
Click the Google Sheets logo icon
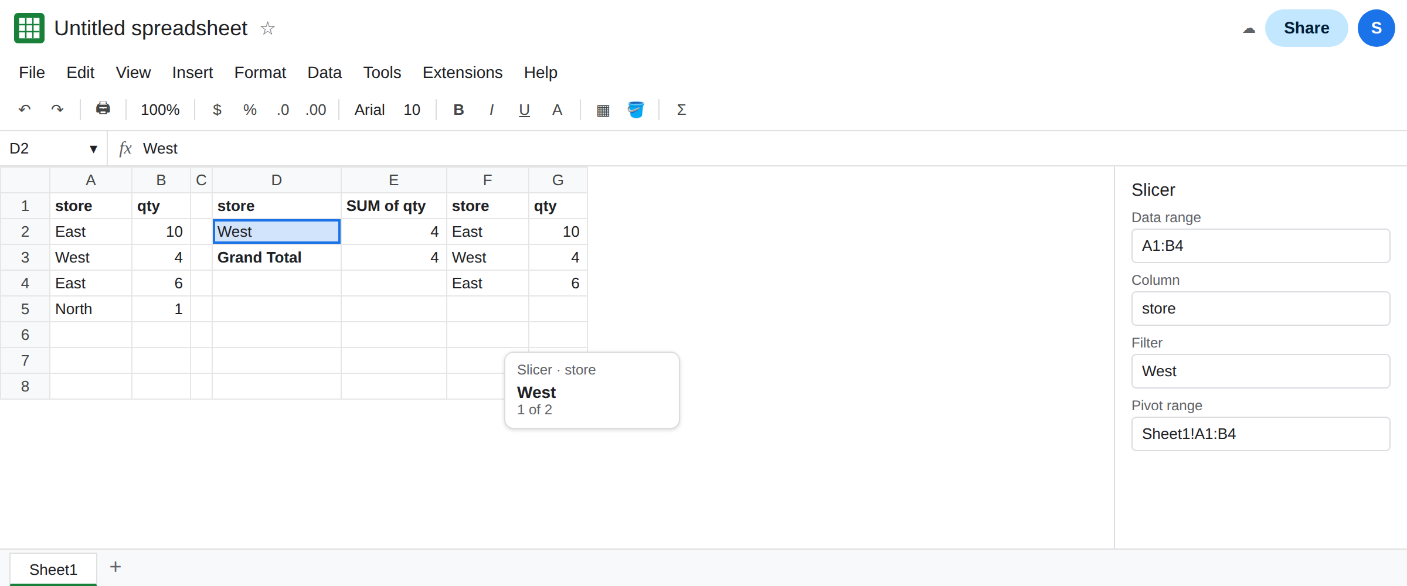point(29,28)
